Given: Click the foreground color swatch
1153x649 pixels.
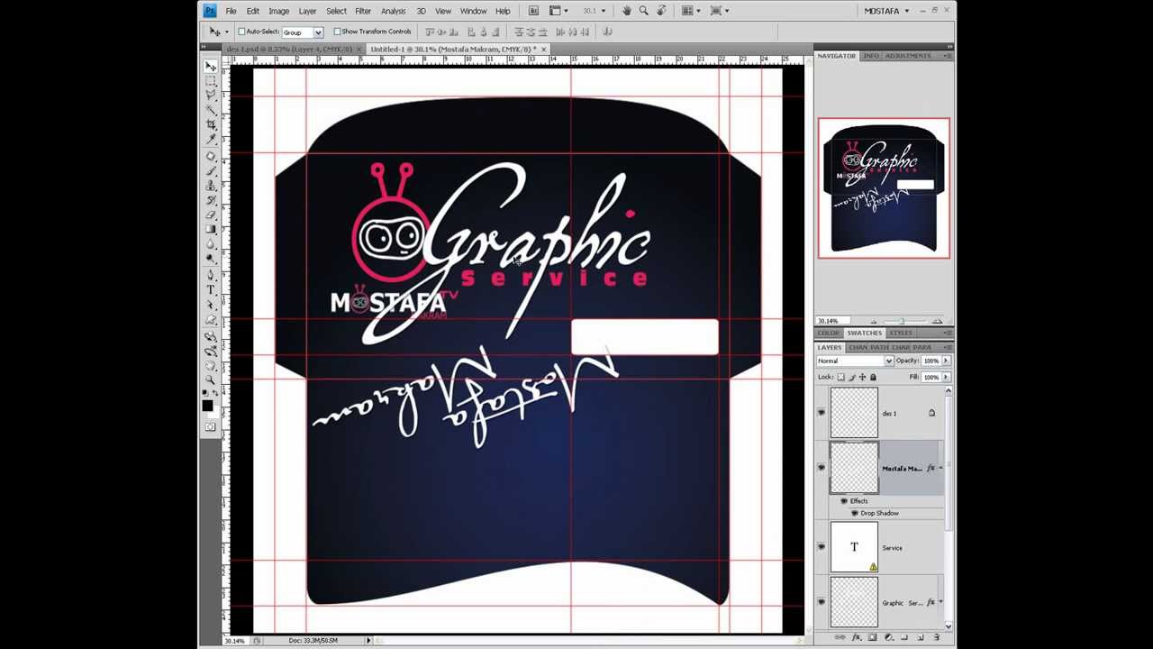Looking at the screenshot, I should 208,406.
